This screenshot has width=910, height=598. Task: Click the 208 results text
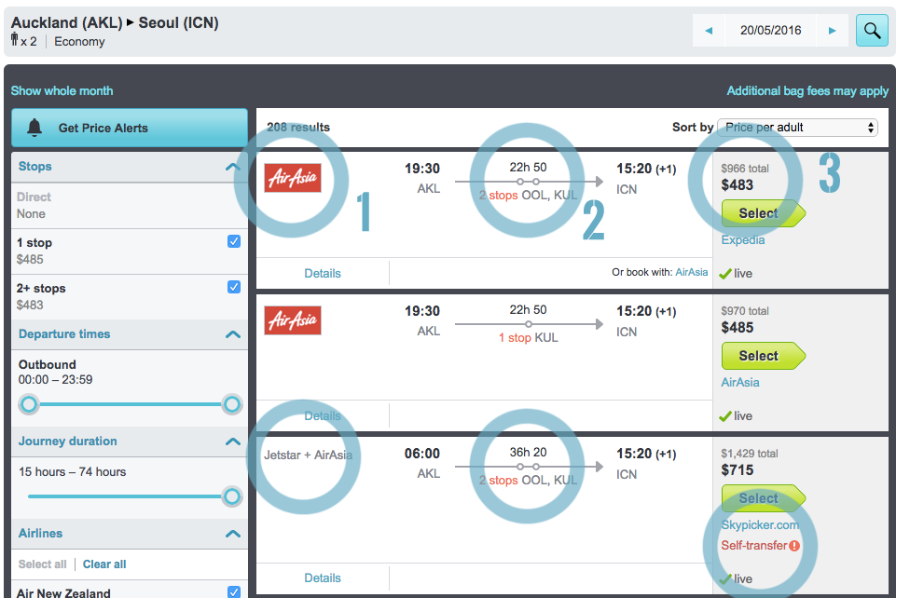pos(298,127)
